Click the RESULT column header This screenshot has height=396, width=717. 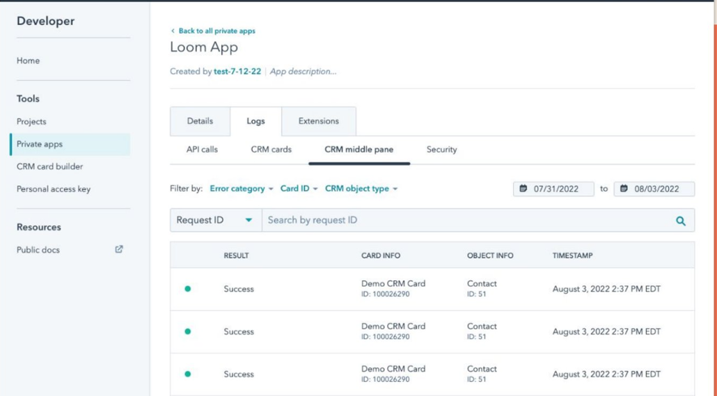[x=236, y=255]
